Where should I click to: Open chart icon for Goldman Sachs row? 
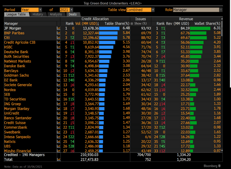pos(59,75)
